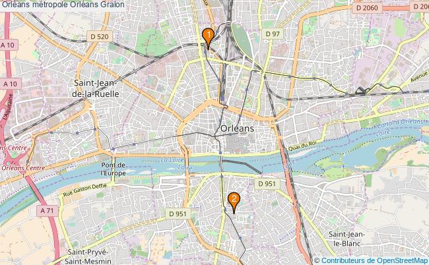
Task: Click the D 951 shield near Saint-Pryvé
Action: click(178, 214)
